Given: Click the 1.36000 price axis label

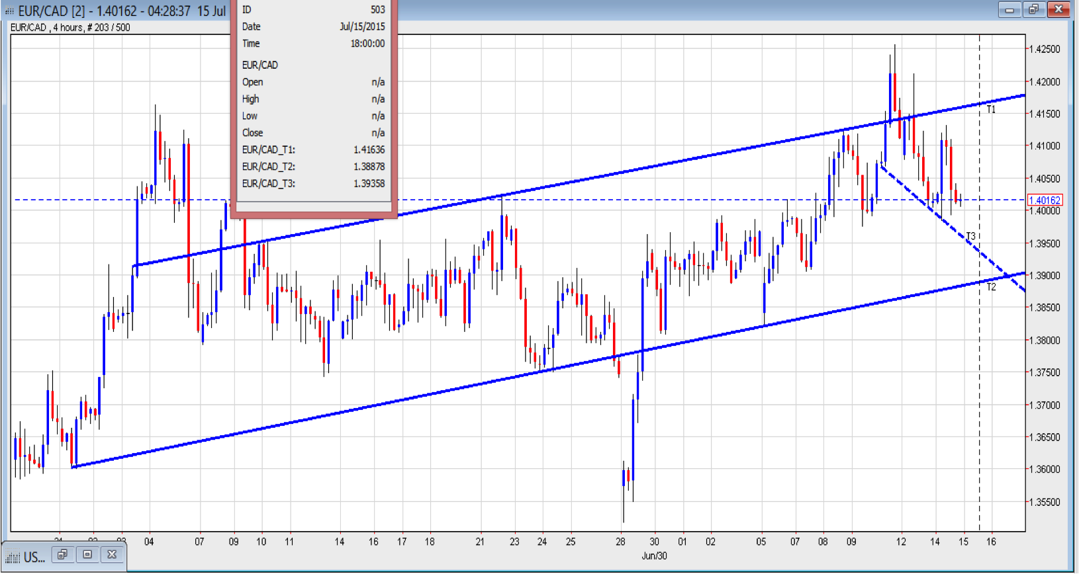Looking at the screenshot, I should coord(1045,469).
